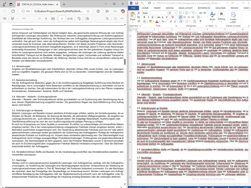
Task: Switch to the MAILINGS tab
Action: click(220, 8)
